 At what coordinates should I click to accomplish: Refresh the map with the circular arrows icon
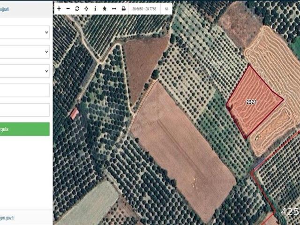[x=77, y=8]
